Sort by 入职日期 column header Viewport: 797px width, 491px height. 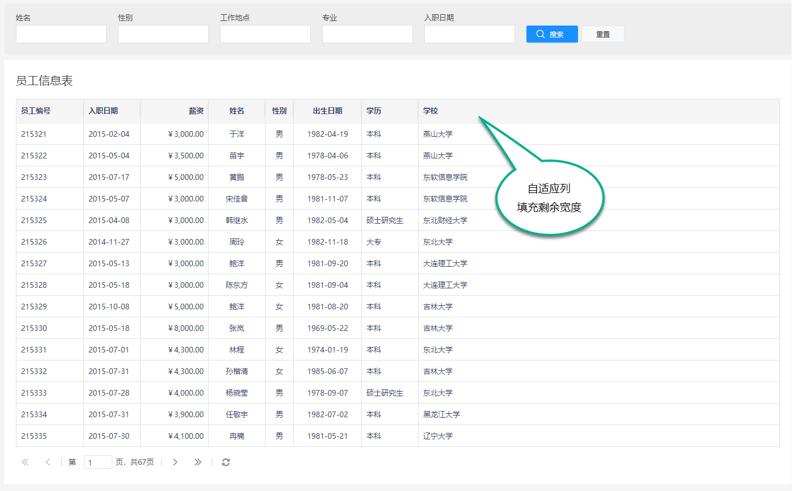[112, 111]
